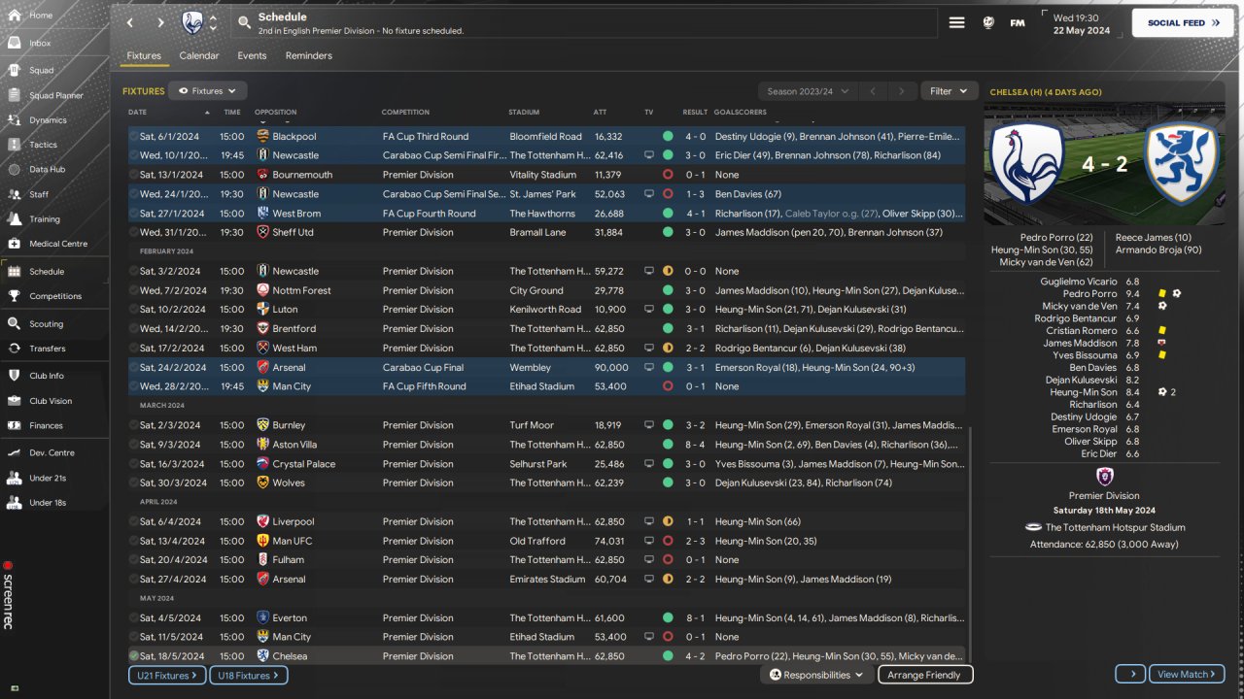This screenshot has width=1244, height=699.
Task: Open the Fixtures view dropdown
Action: 208,91
